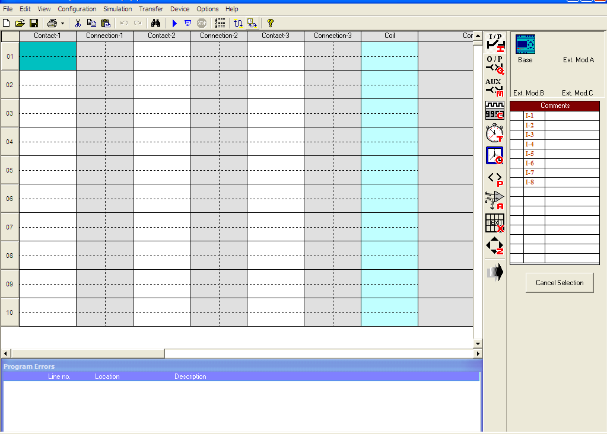Select the analog comparator tool
This screenshot has height=434, width=607.
point(494,200)
